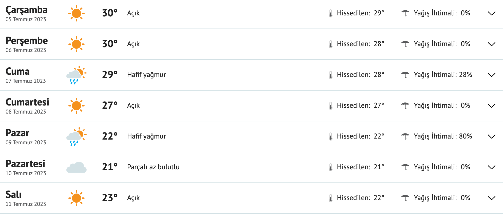
Task: Click the thermometer icon next to Hissedilen 29°
Action: tap(331, 13)
